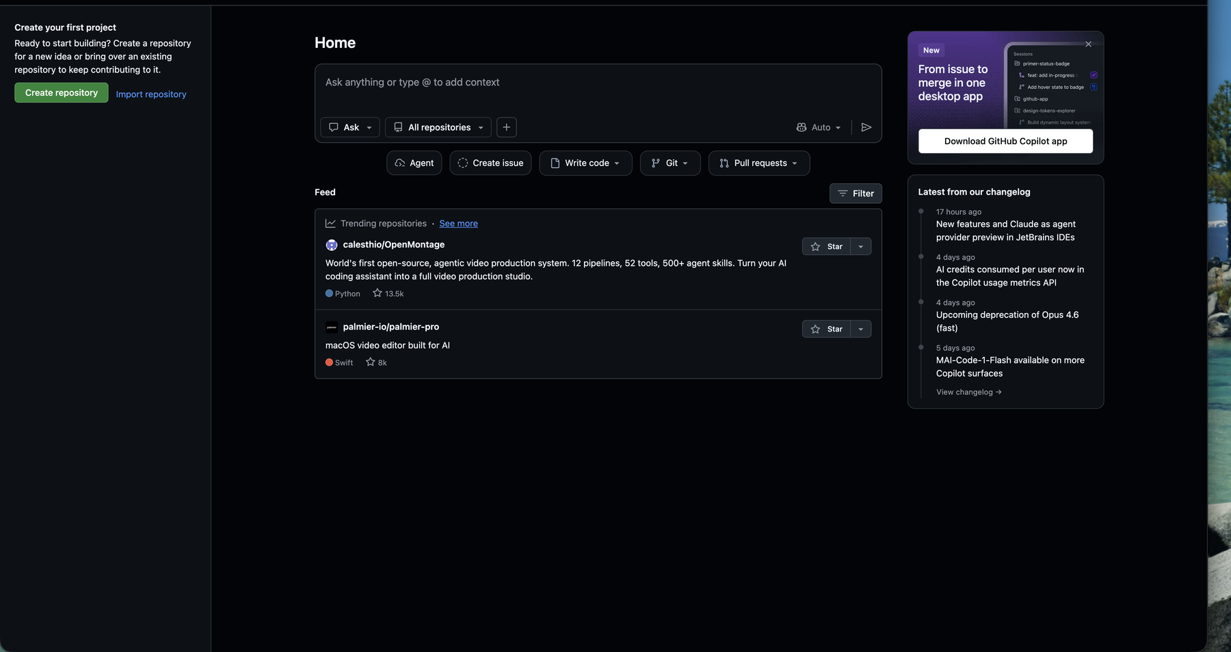
Task: Close the Copilot app promo card
Action: [1088, 44]
